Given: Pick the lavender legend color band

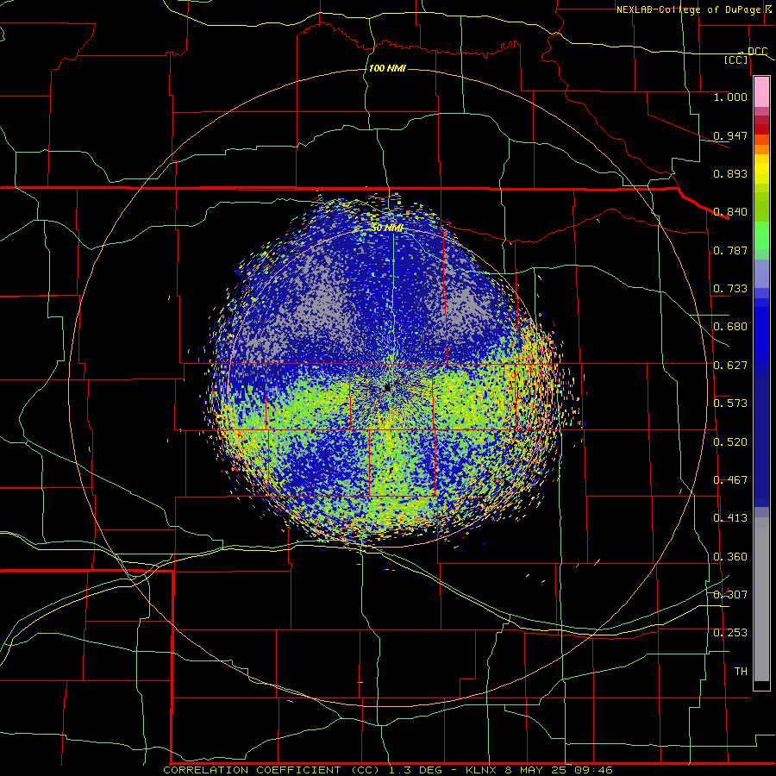Looking at the screenshot, I should tap(761, 273).
